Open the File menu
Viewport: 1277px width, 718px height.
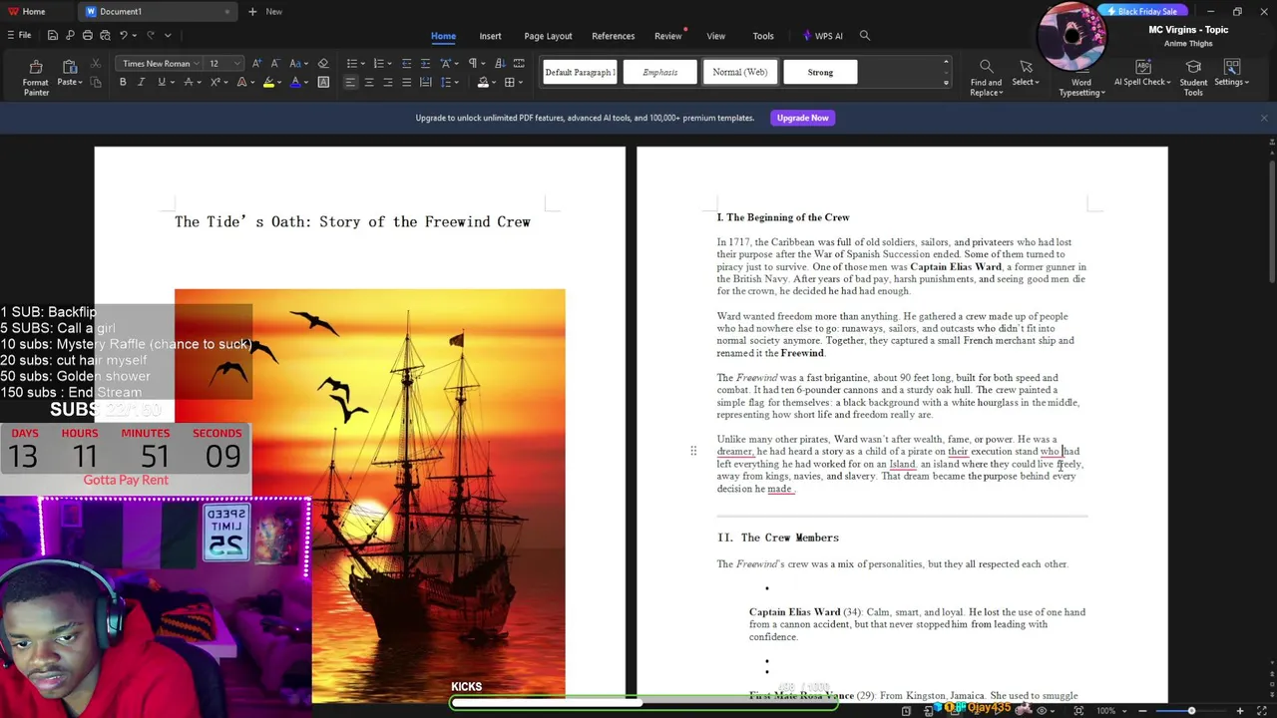click(19, 35)
